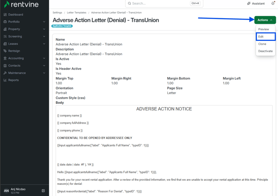Click the Contacts icon in sidebar
278x196 pixels.
point(5,66)
